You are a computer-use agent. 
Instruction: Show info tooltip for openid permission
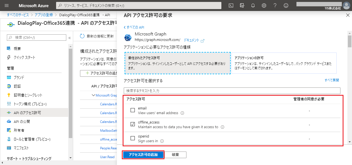[x=162, y=141]
